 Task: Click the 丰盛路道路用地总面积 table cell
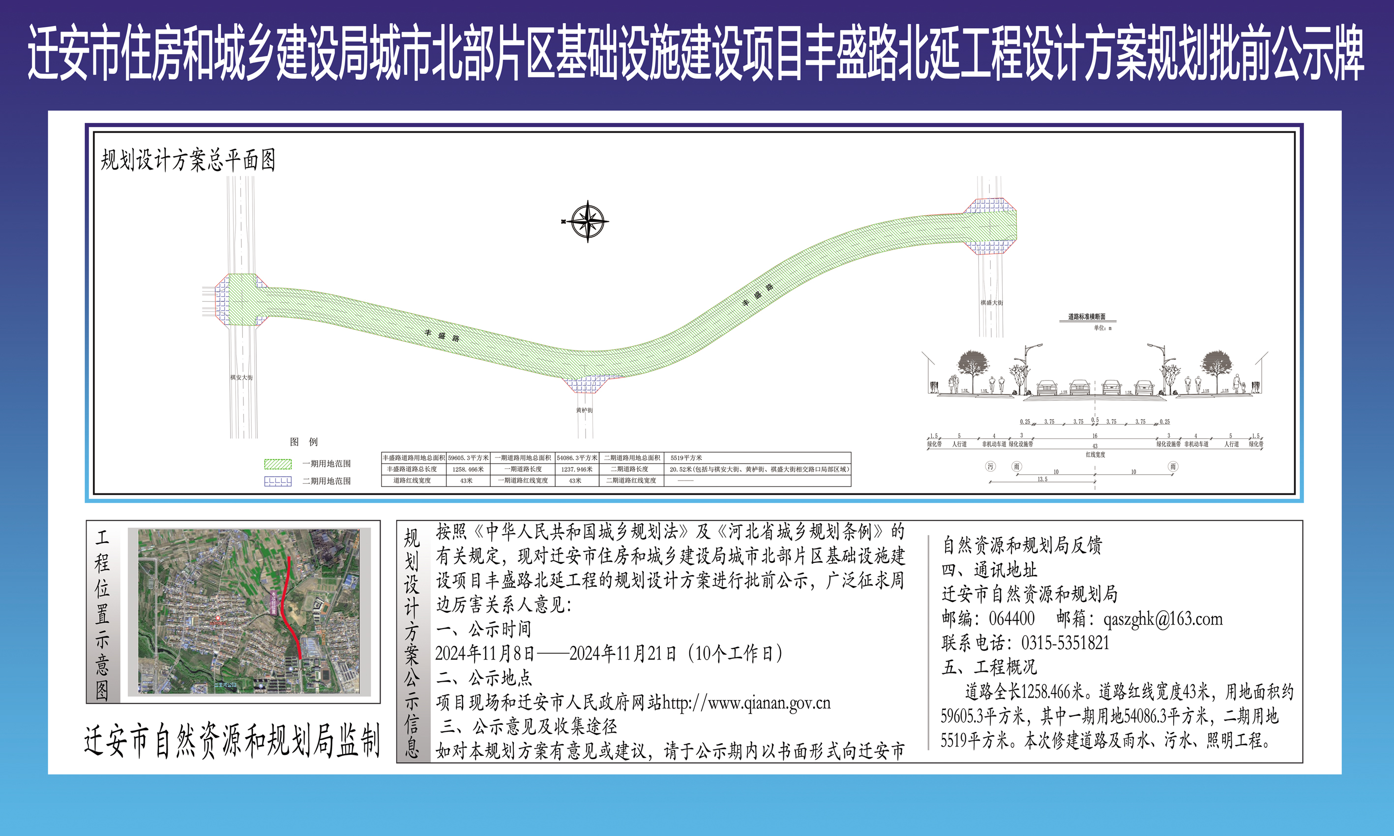[x=414, y=458]
